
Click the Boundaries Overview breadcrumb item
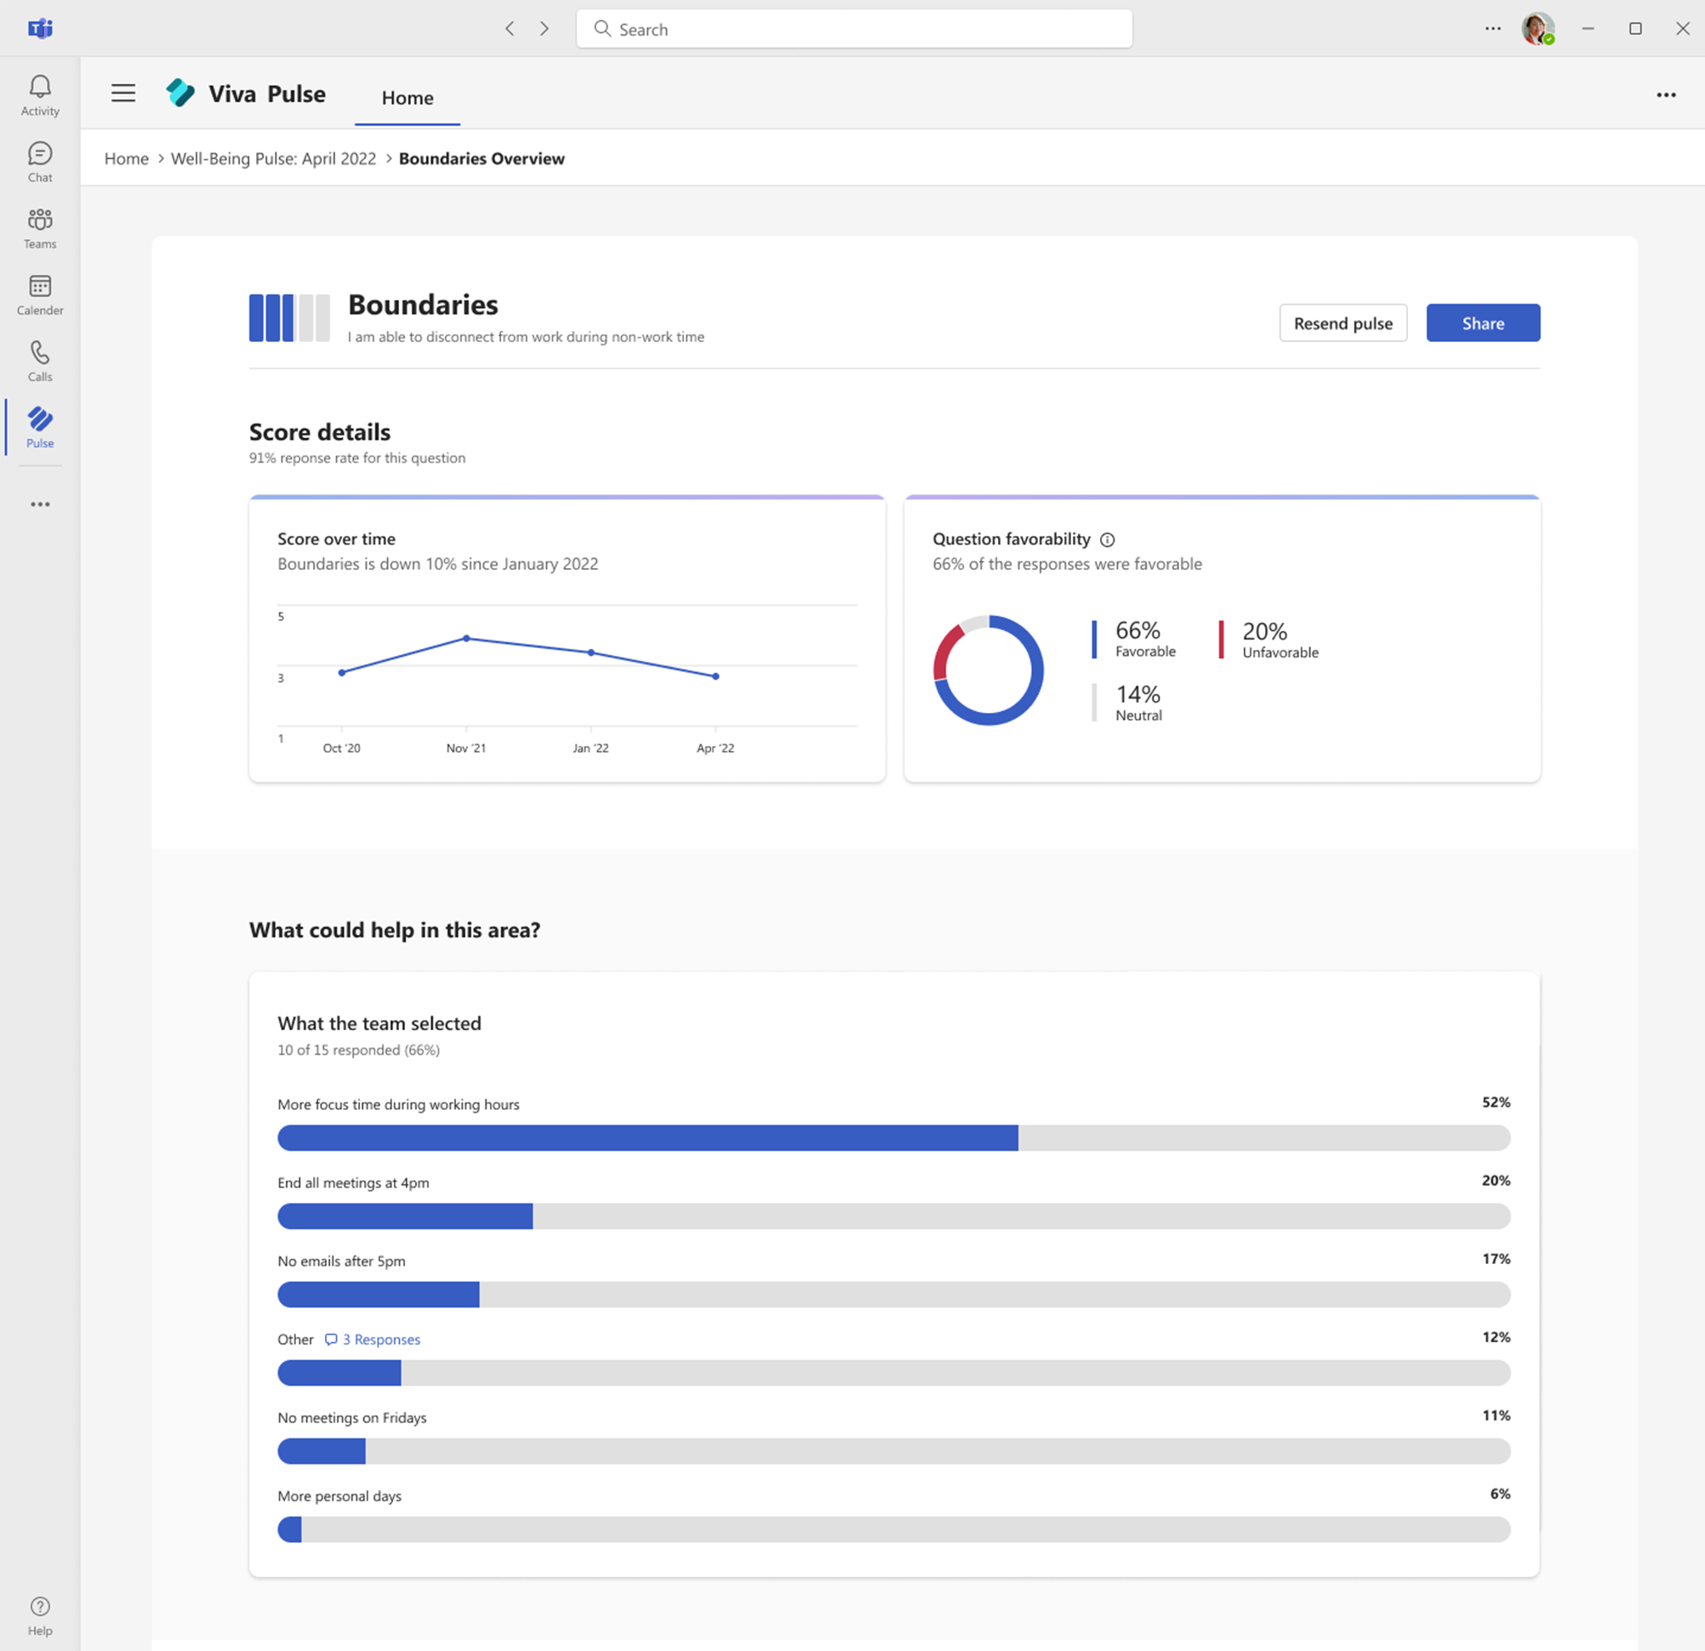[481, 158]
